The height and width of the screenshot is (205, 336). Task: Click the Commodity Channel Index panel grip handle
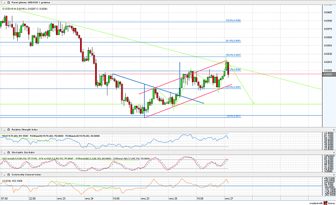[x=1, y=174]
